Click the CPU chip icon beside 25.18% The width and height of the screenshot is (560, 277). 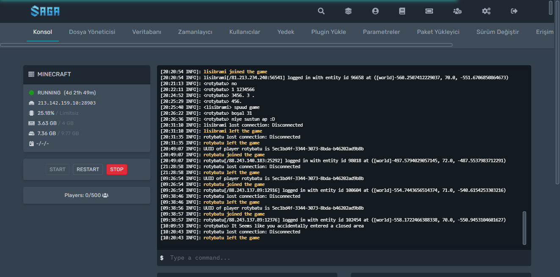click(x=31, y=113)
